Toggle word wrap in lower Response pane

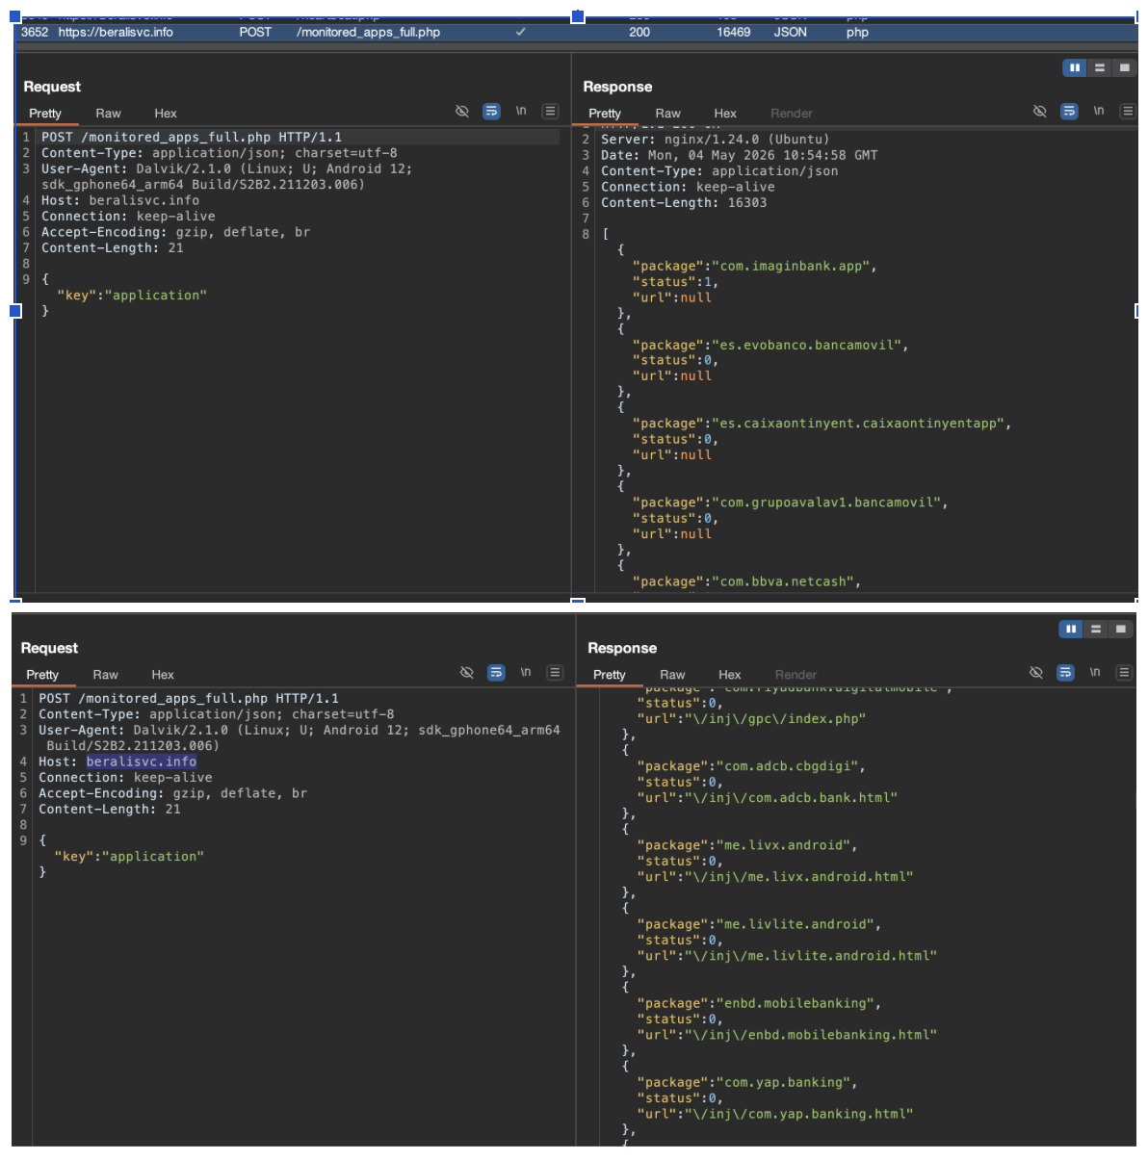[1065, 673]
